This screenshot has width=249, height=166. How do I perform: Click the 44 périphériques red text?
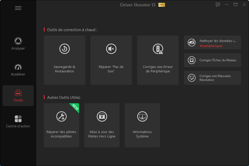pyautogui.click(x=211, y=46)
